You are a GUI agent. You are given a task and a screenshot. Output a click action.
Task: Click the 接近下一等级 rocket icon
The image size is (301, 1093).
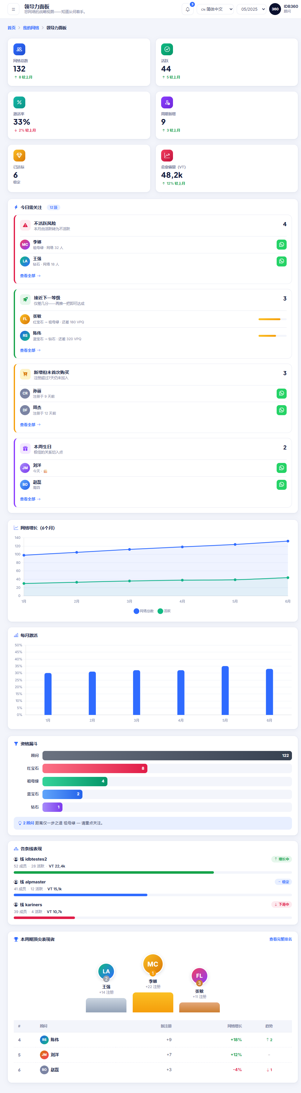coord(25,300)
